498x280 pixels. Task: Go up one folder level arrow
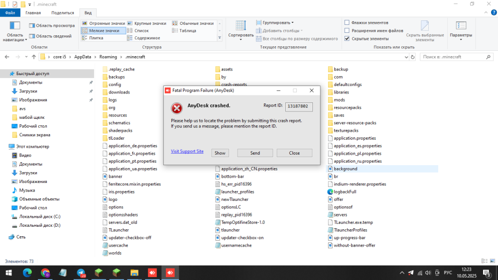[34, 57]
